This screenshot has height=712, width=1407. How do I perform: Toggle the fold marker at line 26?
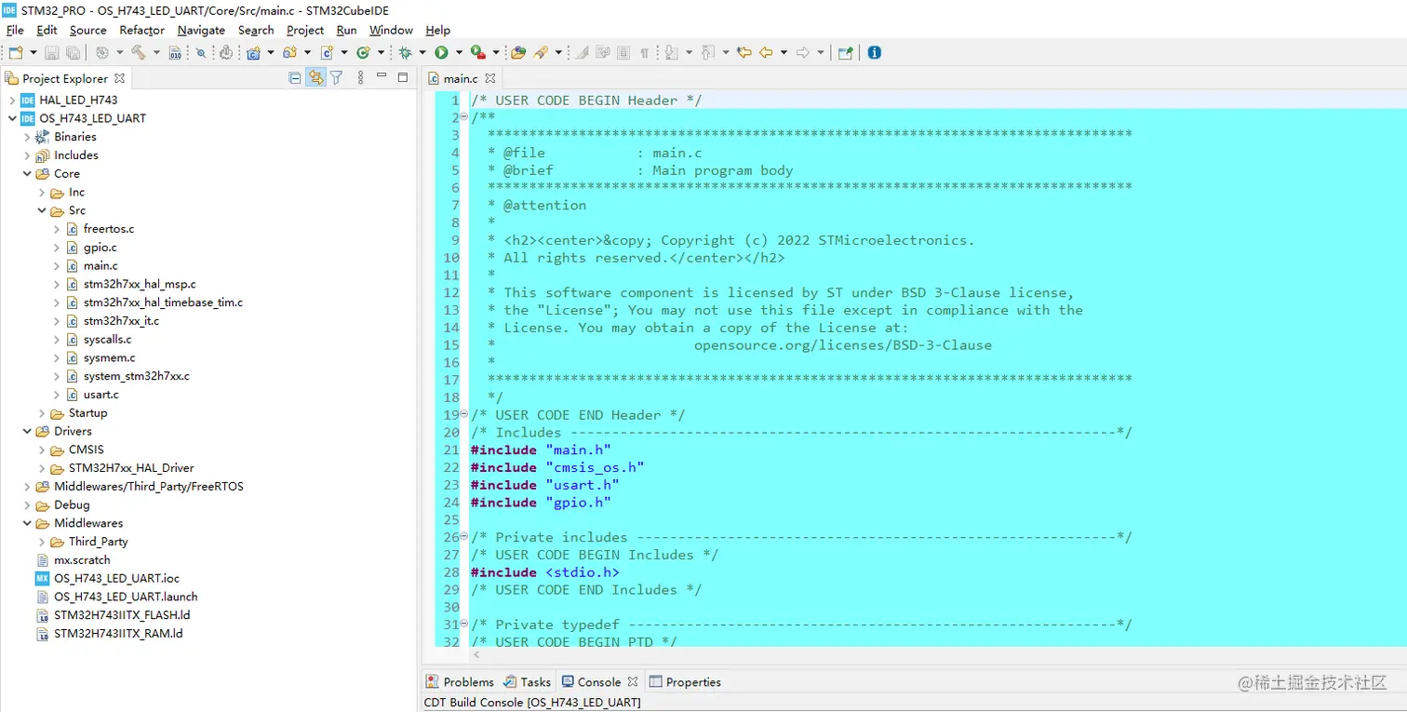point(464,537)
